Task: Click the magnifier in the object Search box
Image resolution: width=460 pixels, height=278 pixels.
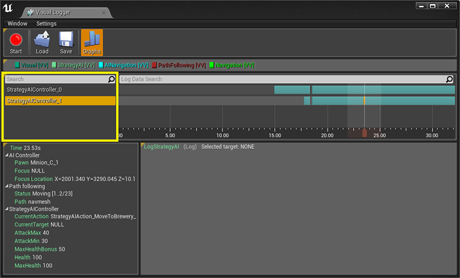Action: tap(112, 80)
